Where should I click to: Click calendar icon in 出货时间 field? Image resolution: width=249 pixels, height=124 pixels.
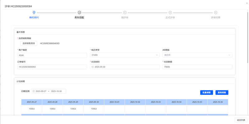92,67
